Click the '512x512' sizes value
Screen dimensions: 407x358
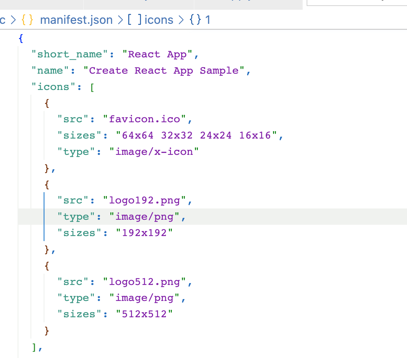click(x=144, y=314)
